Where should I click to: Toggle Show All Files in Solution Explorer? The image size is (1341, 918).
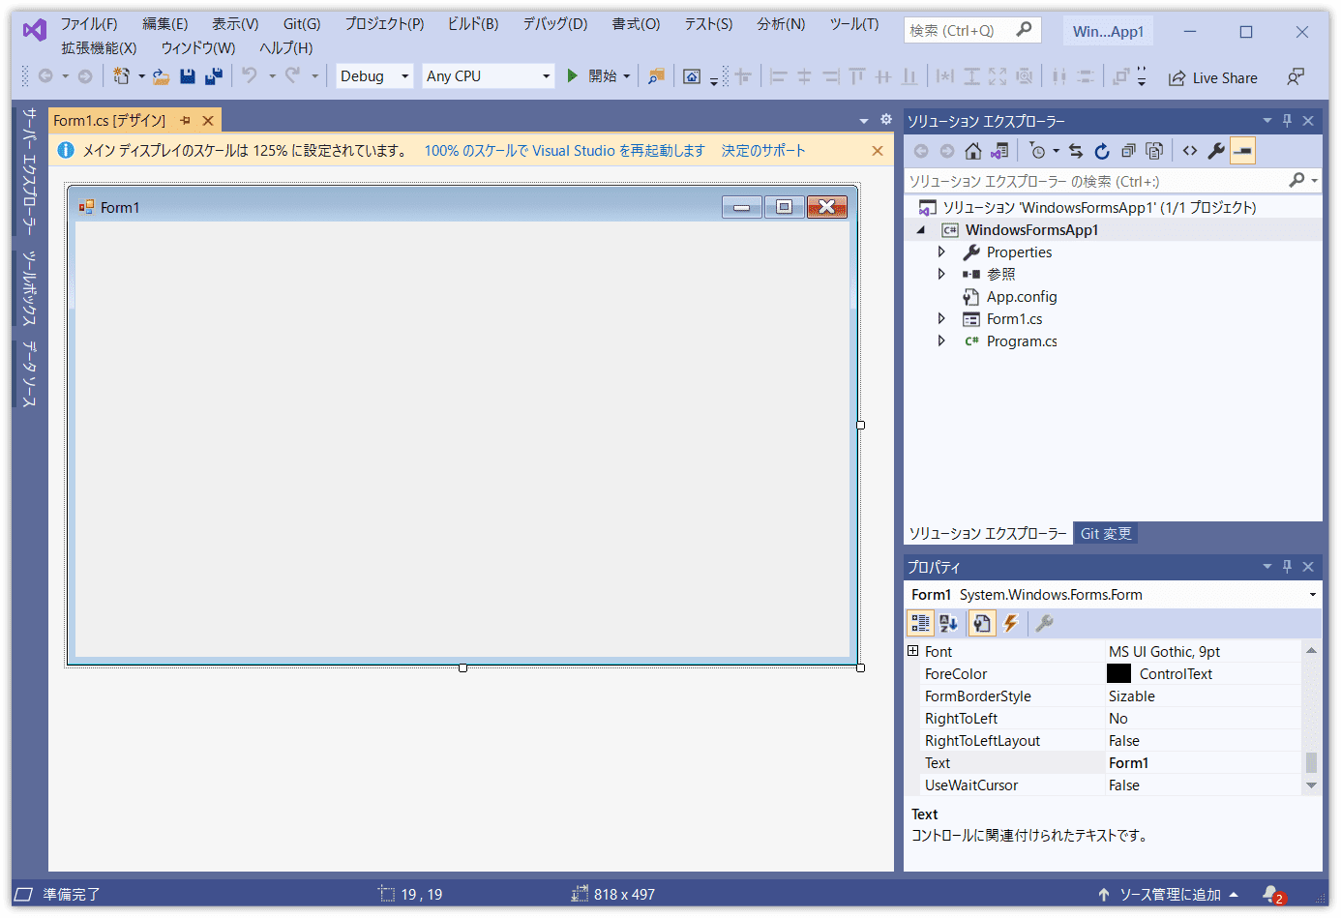click(1154, 151)
